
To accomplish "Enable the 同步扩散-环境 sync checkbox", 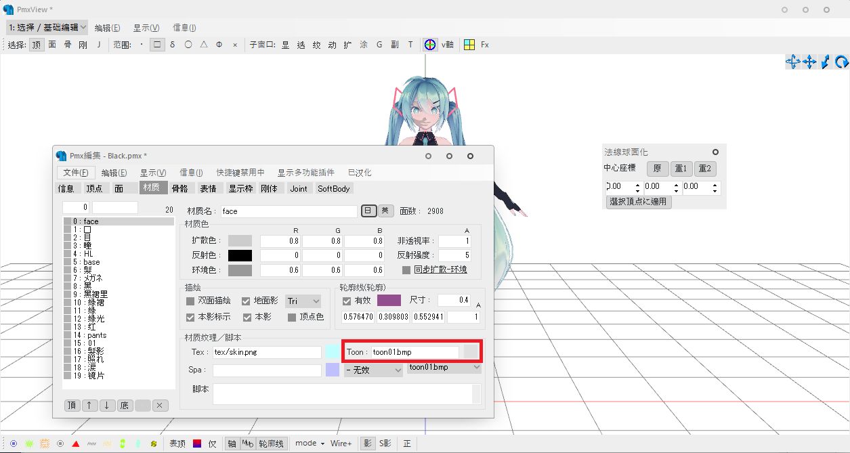I will click(x=406, y=269).
